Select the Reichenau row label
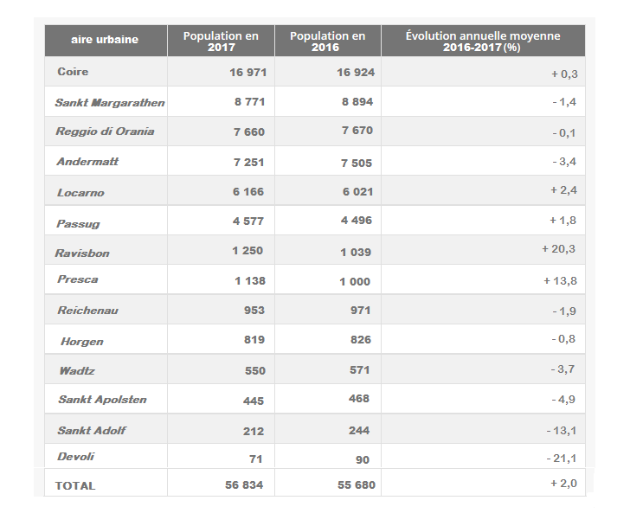The image size is (630, 526). 87,310
